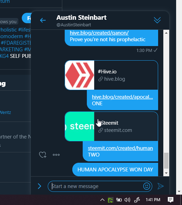Image resolution: width=182 pixels, height=205 pixels.
Task: Click the chat scrollbar thumb
Action: tap(166, 161)
